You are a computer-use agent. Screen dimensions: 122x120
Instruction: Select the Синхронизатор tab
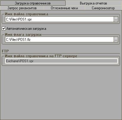click(x=103, y=8)
